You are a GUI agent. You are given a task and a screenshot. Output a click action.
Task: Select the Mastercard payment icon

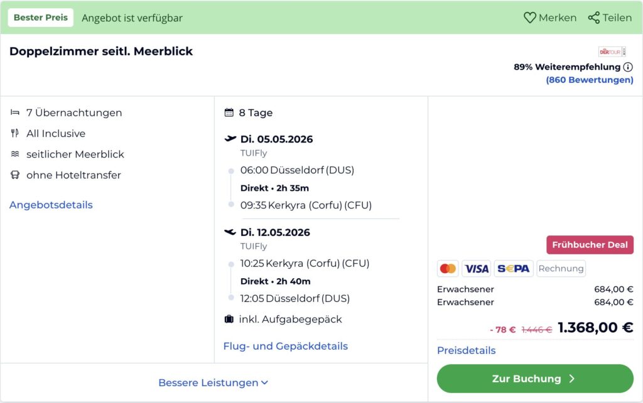click(x=448, y=268)
